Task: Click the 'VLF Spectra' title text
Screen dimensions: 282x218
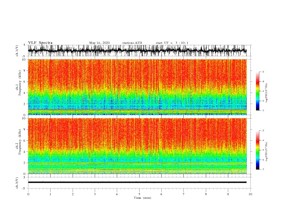Action: 40,43
